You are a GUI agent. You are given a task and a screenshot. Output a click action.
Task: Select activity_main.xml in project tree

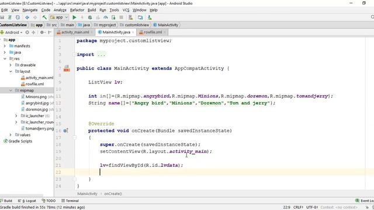point(37,78)
